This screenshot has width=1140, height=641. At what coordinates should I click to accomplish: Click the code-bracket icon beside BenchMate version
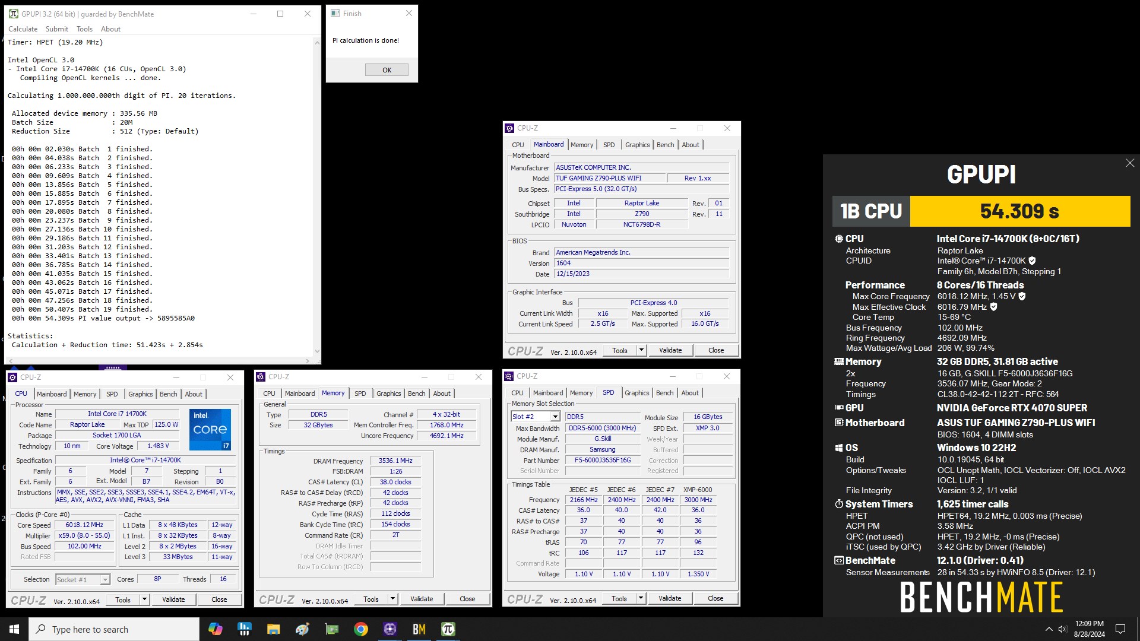tap(839, 560)
